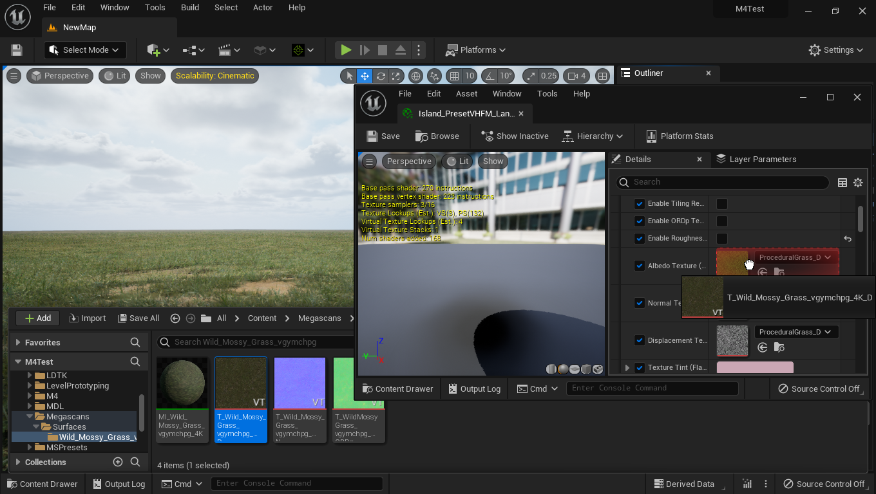876x494 pixels.
Task: Click the green Play button in the toolbar
Action: click(346, 50)
